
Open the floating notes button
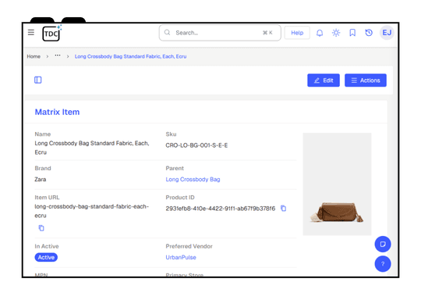[x=383, y=244]
